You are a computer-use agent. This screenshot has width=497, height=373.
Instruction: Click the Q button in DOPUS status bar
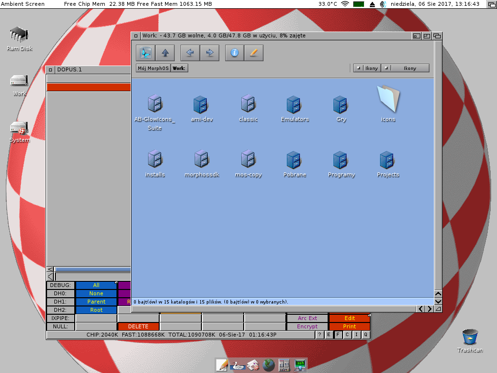coord(365,335)
